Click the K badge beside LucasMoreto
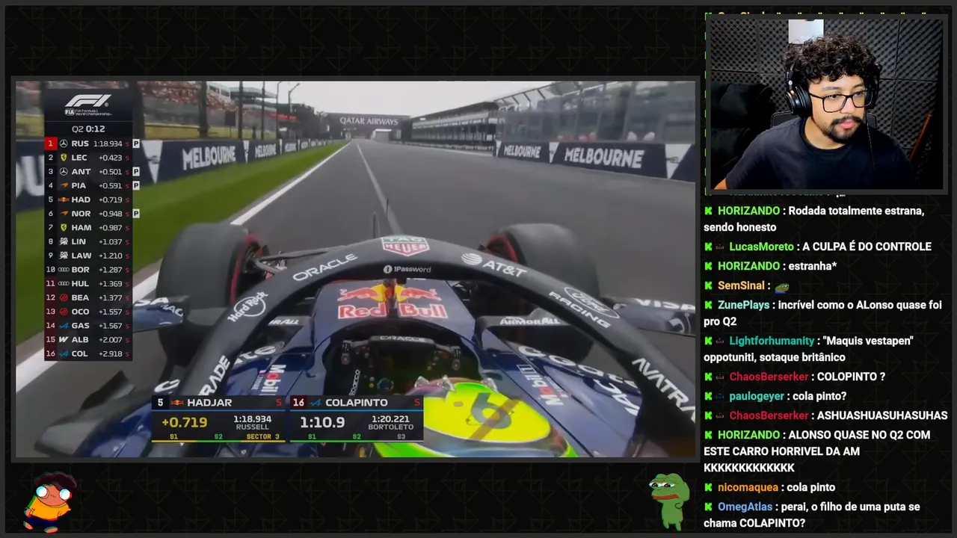 coord(708,247)
